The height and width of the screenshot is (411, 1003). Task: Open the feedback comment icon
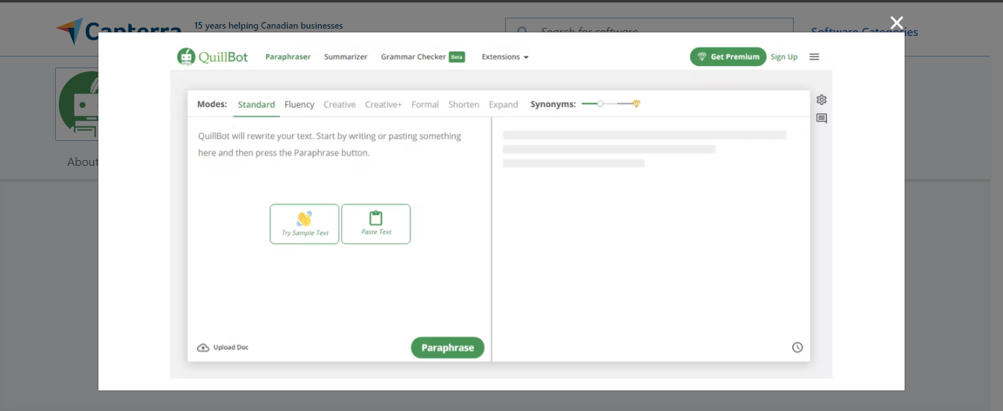tap(822, 118)
